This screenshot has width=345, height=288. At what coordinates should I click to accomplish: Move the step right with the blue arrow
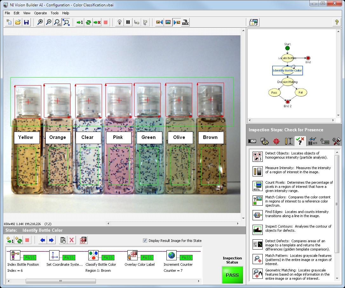click(51, 240)
